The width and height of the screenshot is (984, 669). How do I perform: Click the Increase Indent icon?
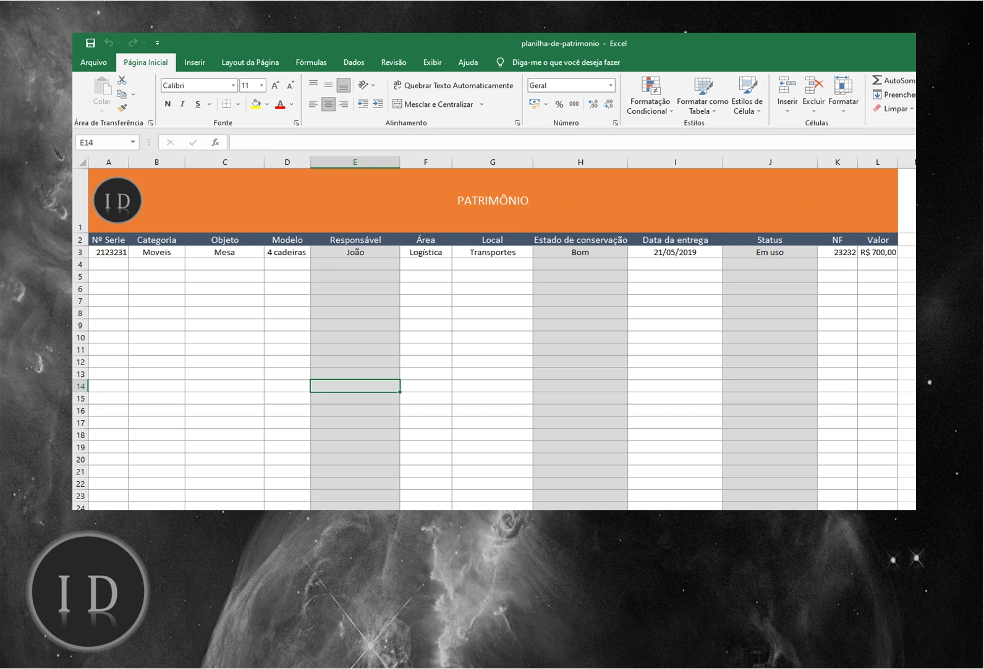378,104
